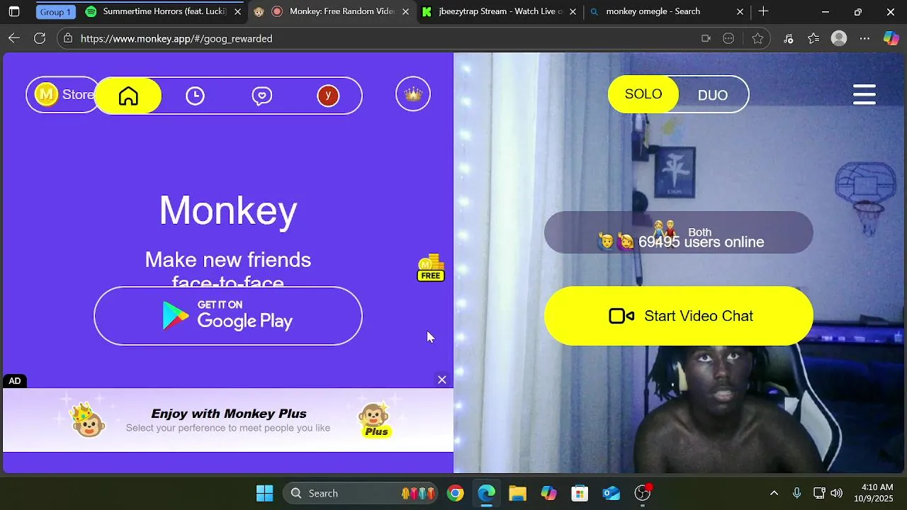Open the Windows Start menu
This screenshot has width=907, height=510.
point(264,493)
